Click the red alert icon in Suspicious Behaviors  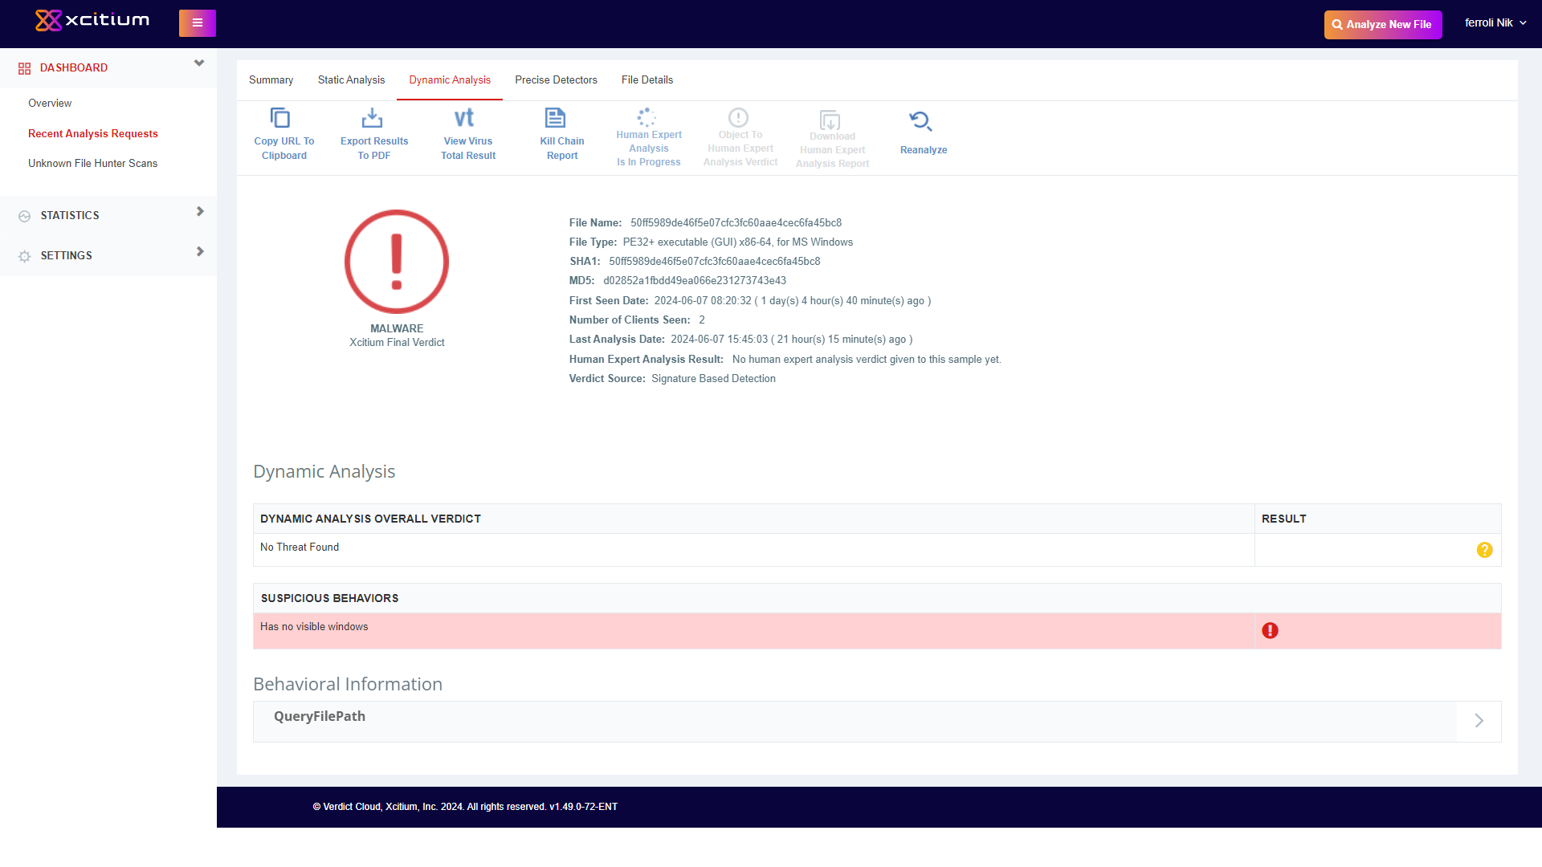coord(1270,631)
